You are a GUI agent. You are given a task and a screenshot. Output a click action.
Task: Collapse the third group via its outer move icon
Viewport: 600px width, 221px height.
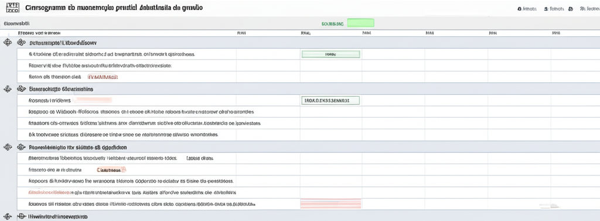tap(7, 147)
